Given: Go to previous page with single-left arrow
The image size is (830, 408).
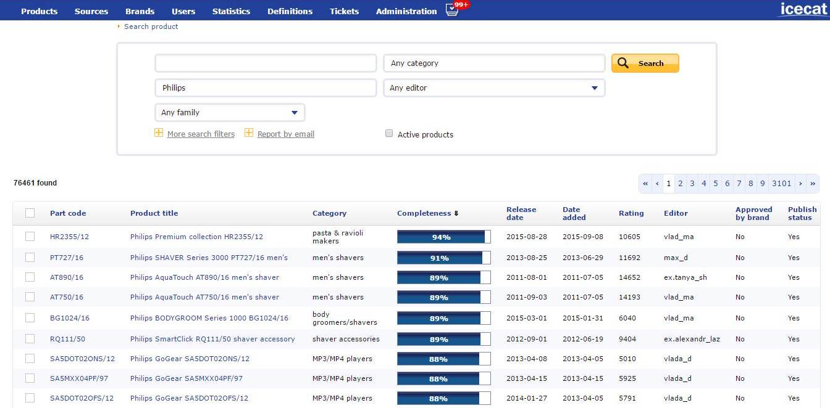Looking at the screenshot, I should pos(657,184).
